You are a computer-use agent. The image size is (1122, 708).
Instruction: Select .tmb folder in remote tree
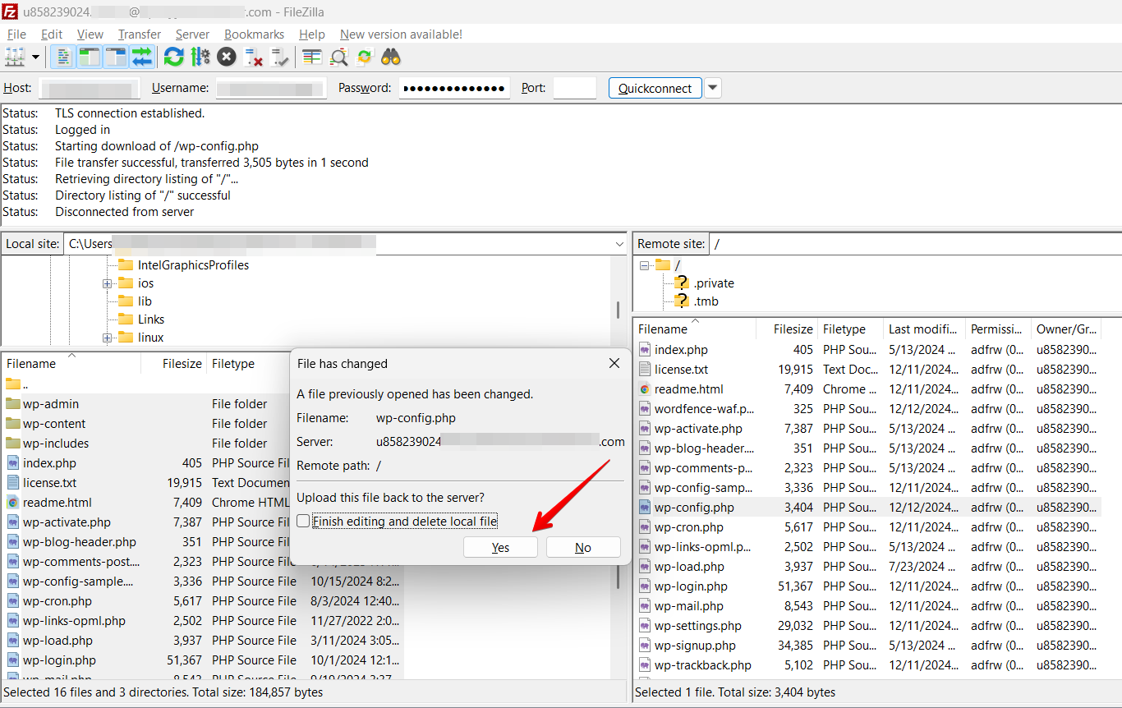point(706,301)
